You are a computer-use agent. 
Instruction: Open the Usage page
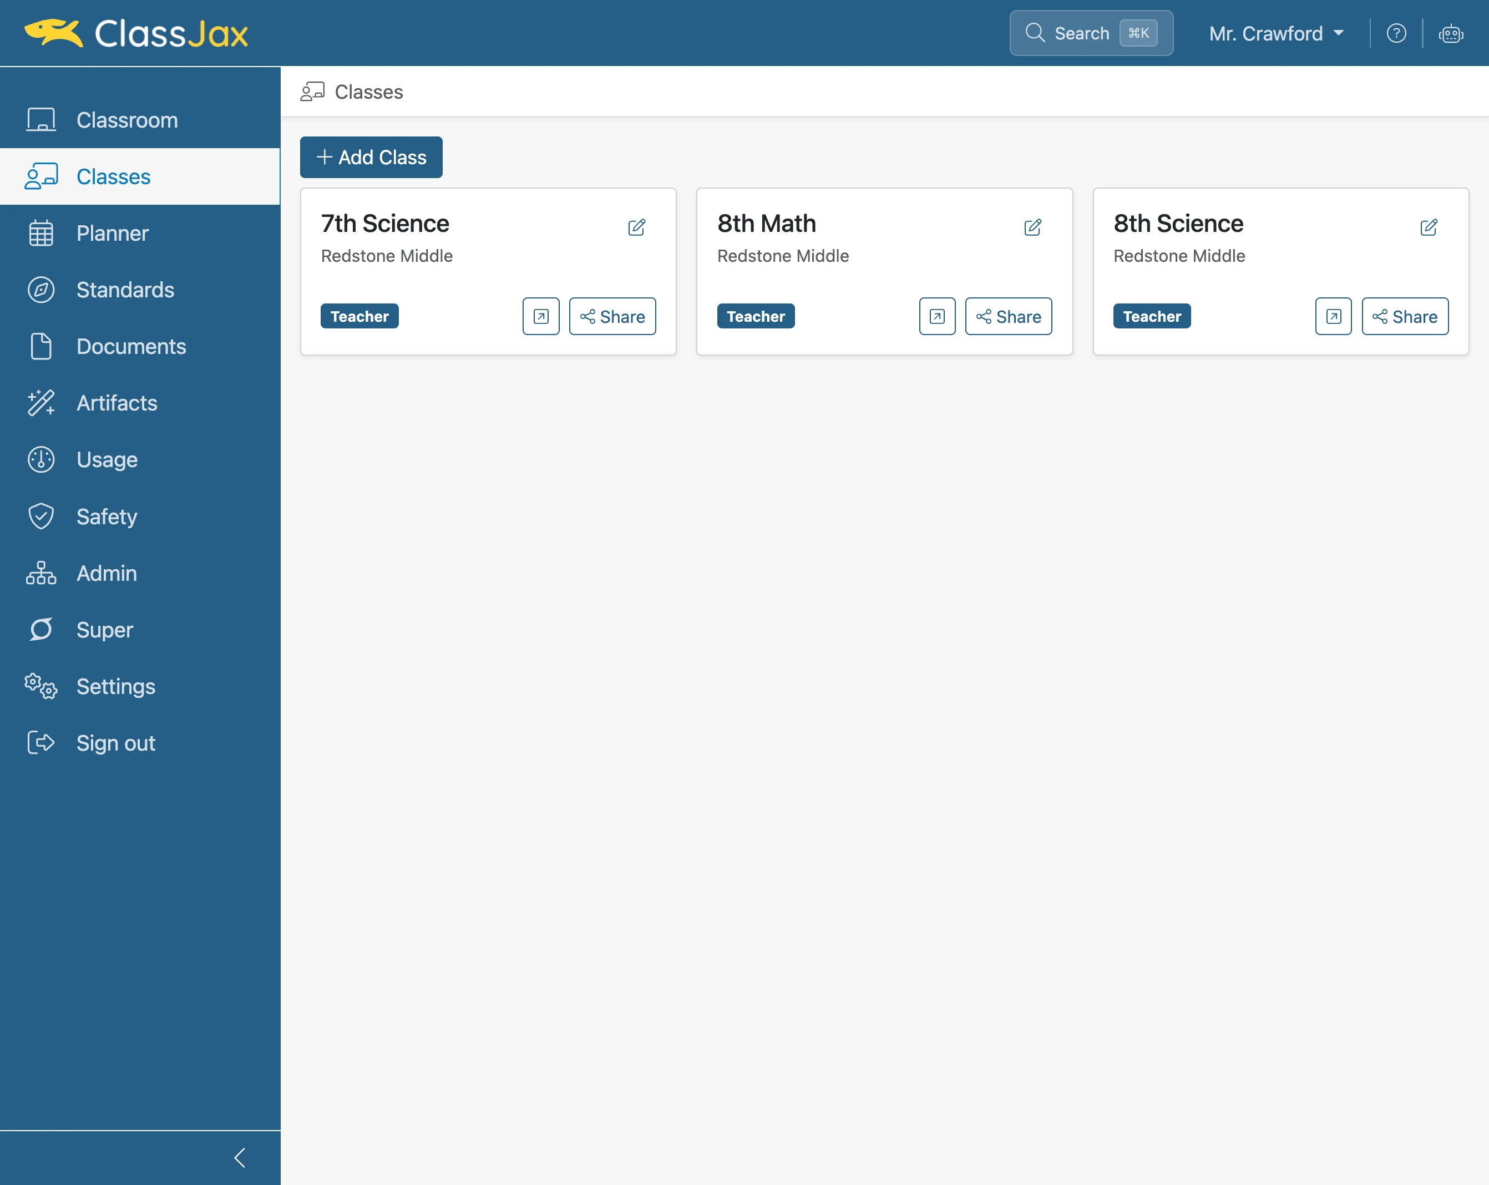140,459
